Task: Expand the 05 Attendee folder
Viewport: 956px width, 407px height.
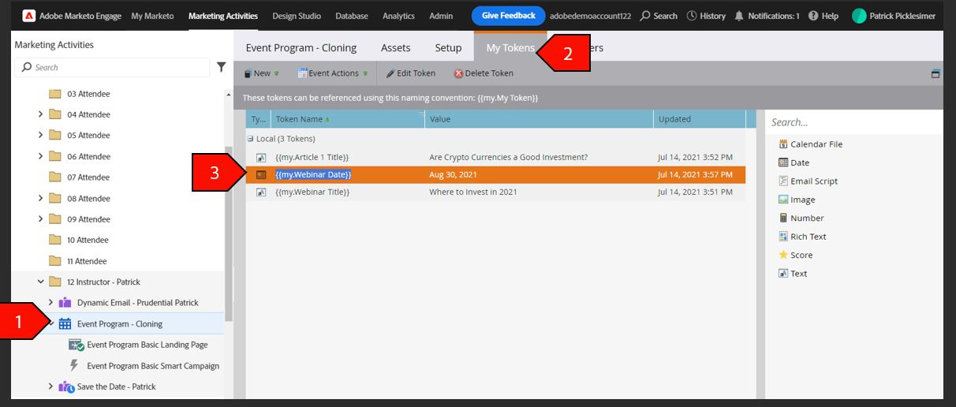Action: point(41,136)
